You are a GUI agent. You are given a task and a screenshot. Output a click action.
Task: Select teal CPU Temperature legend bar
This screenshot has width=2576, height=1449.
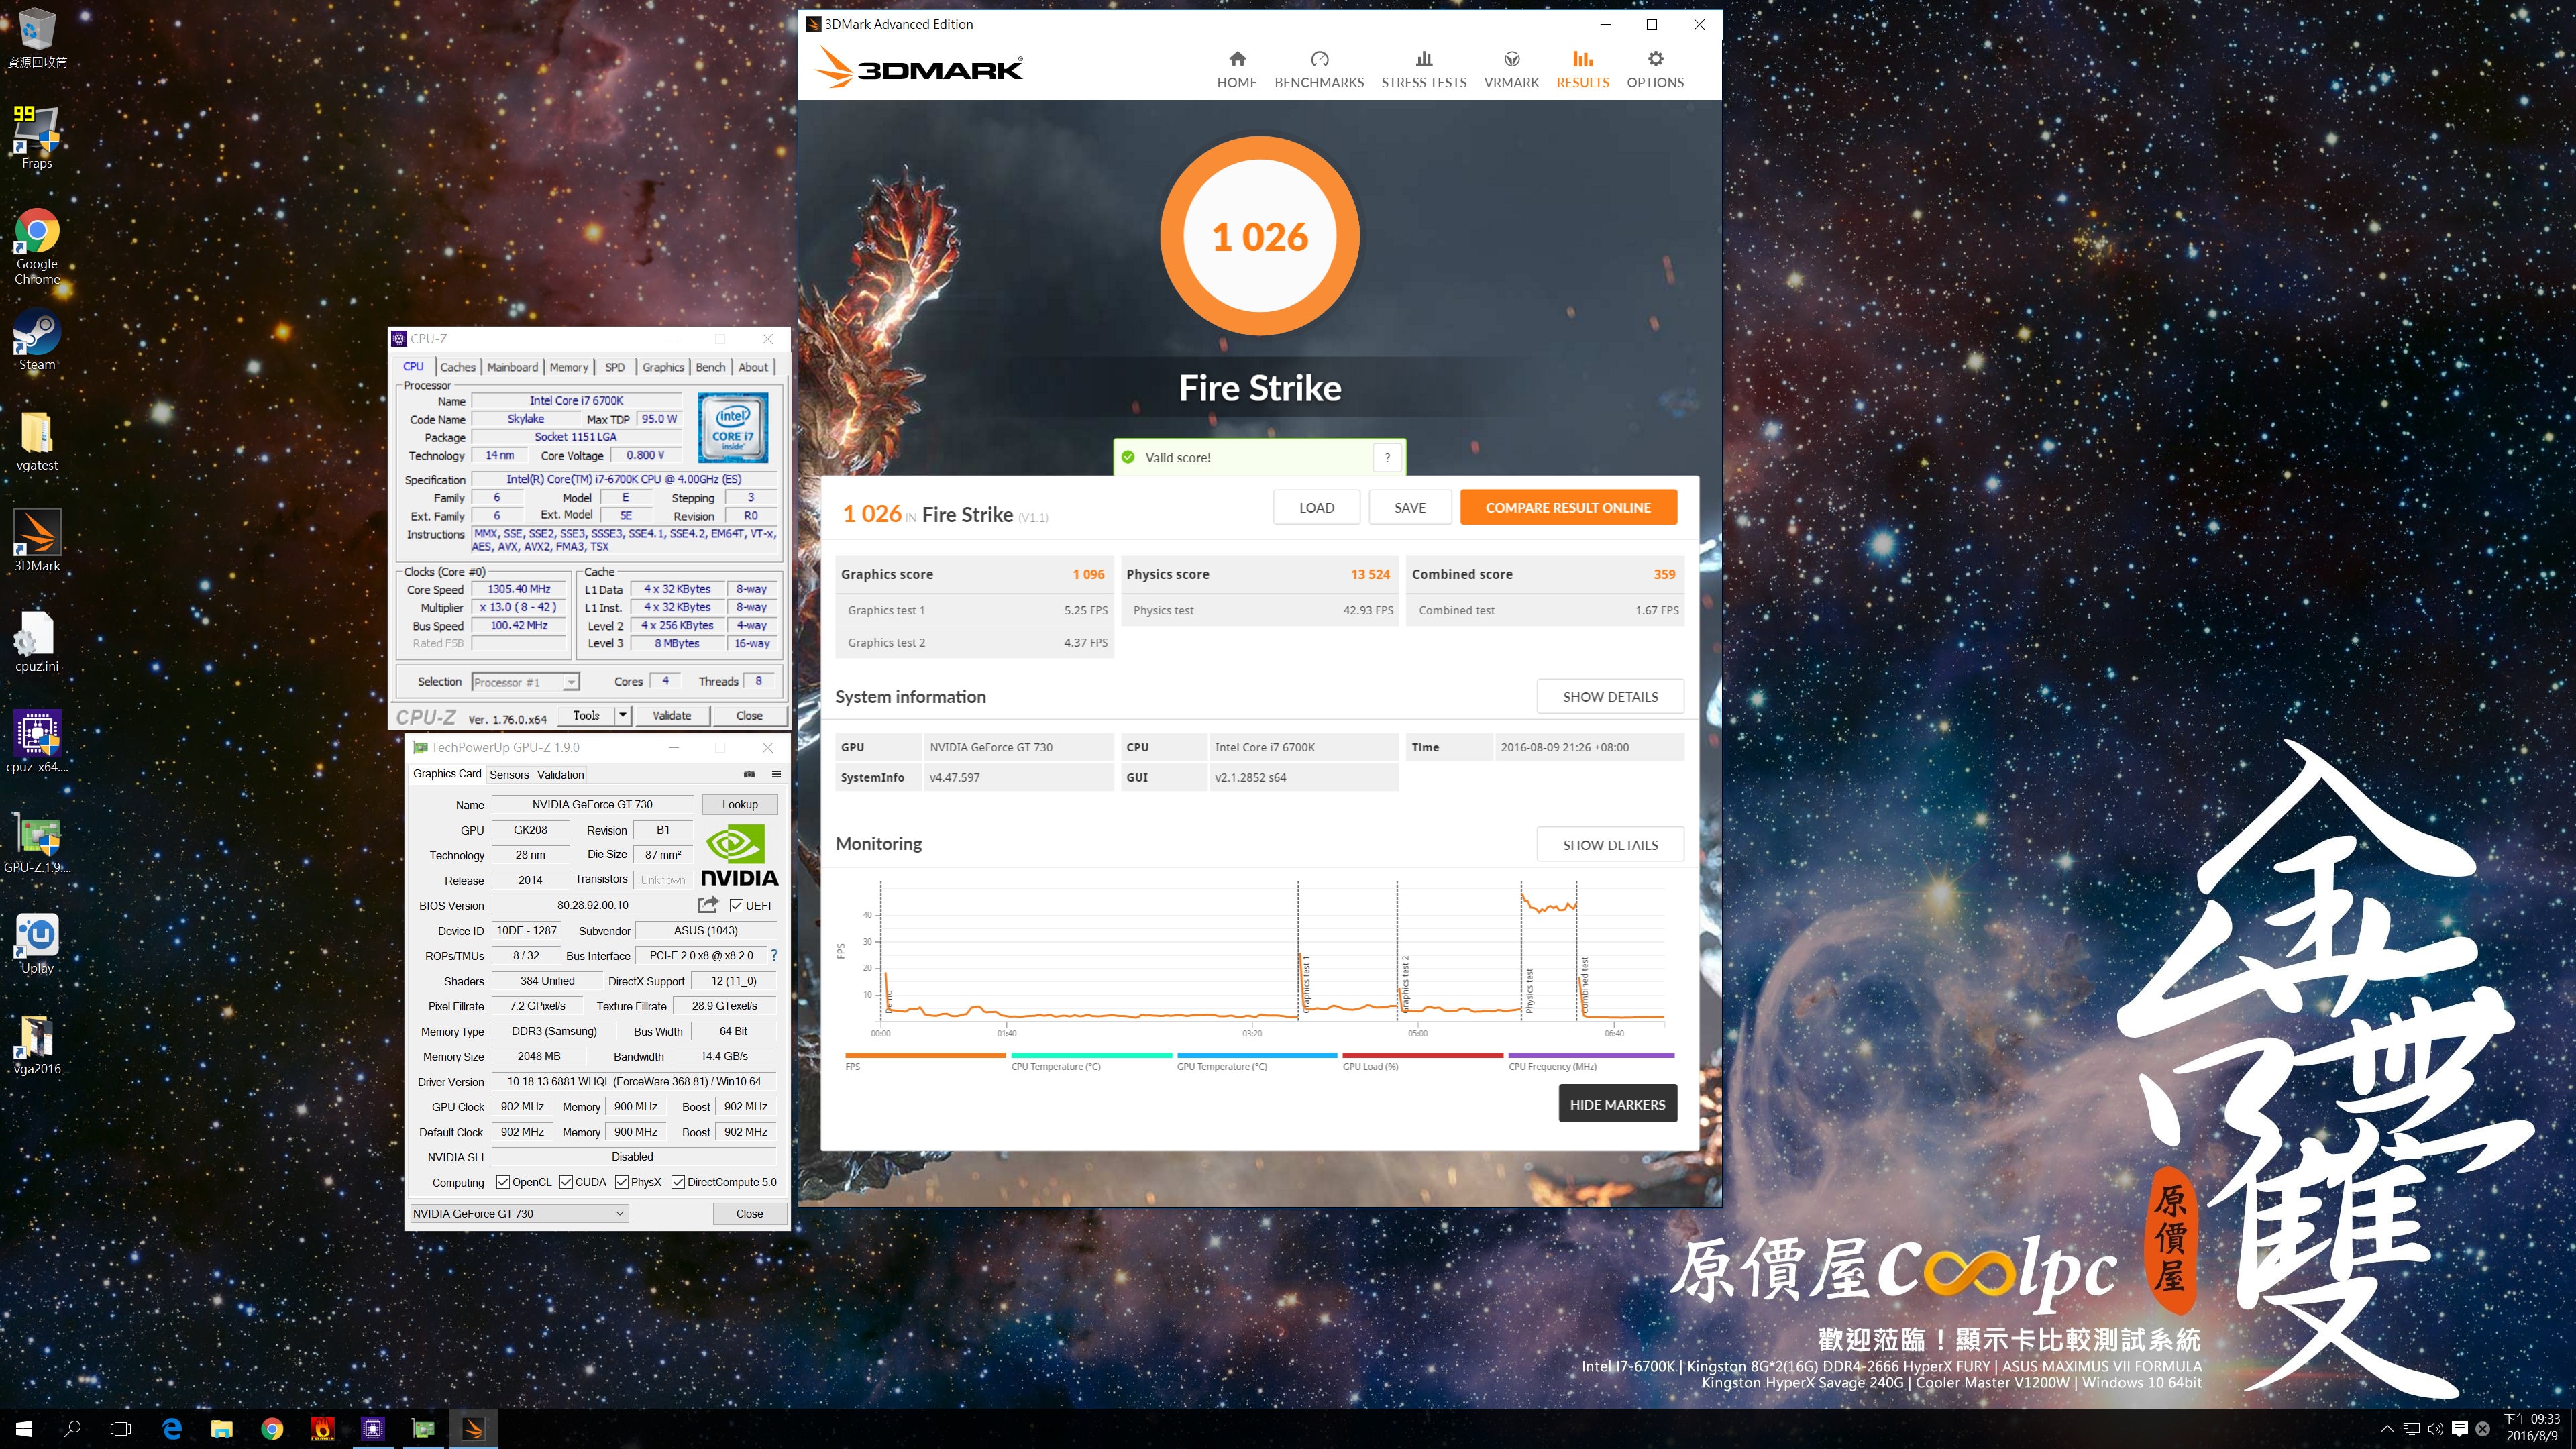point(1091,1055)
